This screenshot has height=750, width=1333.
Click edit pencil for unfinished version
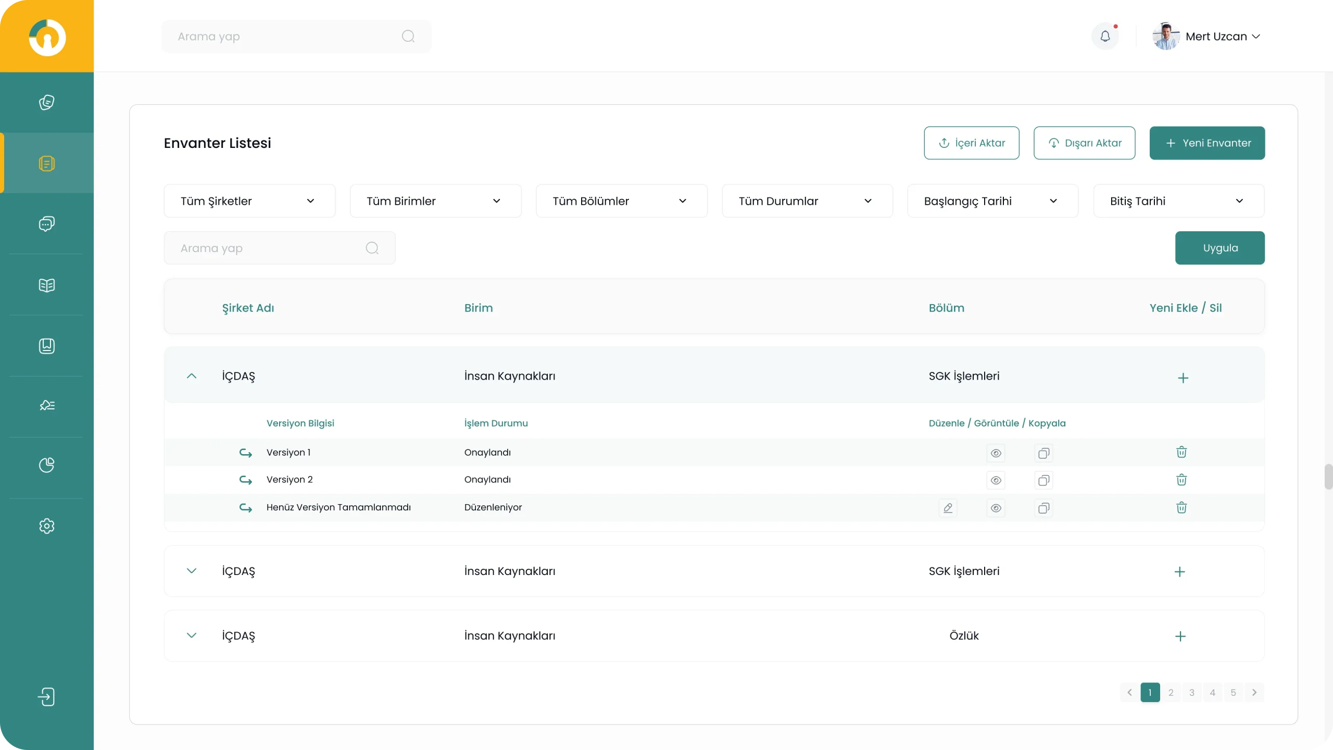tap(948, 508)
